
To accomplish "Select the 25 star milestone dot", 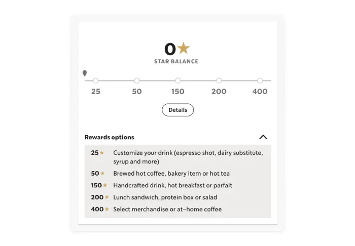I will point(96,80).
